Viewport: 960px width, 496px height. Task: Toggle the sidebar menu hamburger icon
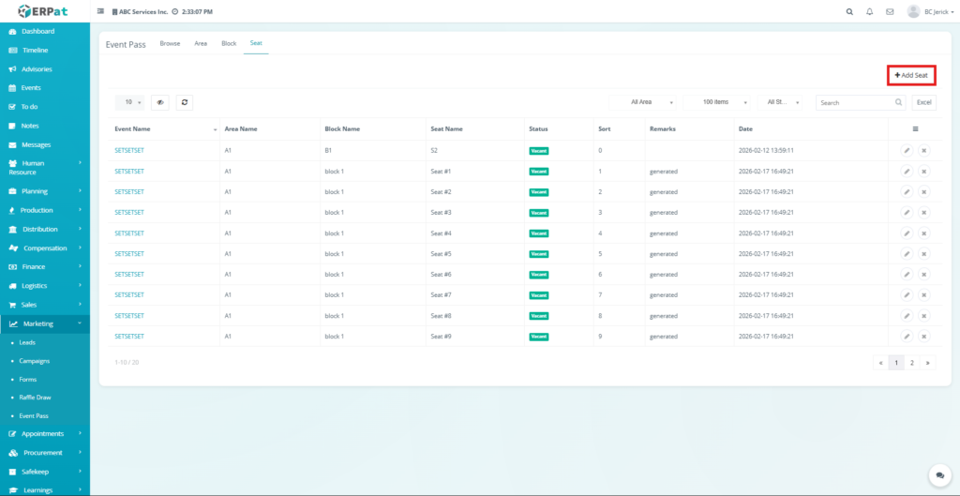click(x=101, y=11)
